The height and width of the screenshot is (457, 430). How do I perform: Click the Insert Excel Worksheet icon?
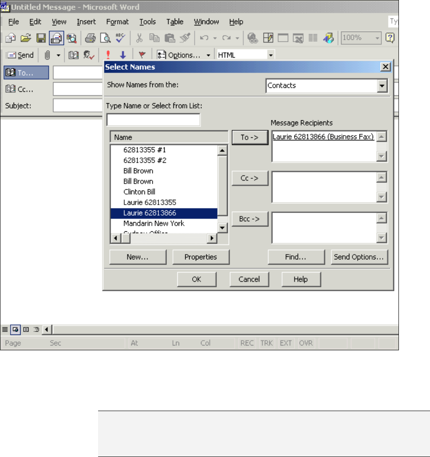[x=298, y=38]
